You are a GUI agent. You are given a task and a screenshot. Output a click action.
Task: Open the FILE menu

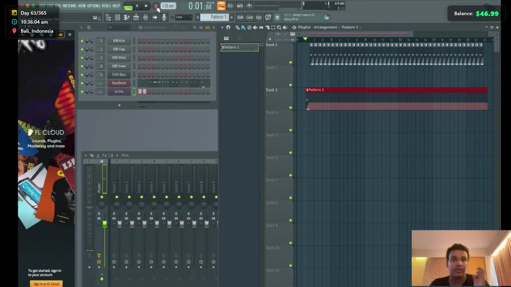(x=42, y=6)
